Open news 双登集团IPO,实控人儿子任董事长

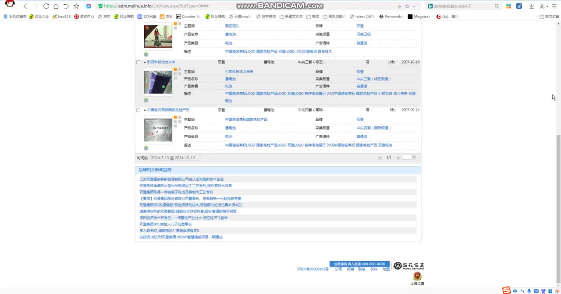click(x=166, y=224)
